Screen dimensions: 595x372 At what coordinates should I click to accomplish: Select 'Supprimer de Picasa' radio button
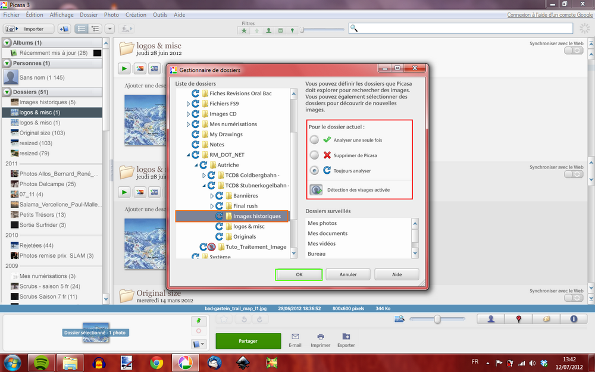tap(314, 155)
